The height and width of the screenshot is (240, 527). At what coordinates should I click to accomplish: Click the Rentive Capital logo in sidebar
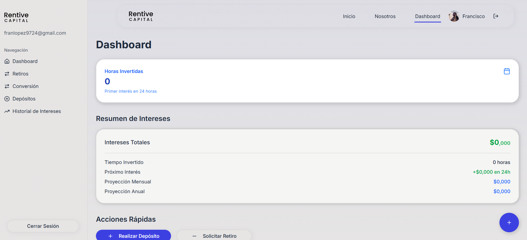pos(16,17)
